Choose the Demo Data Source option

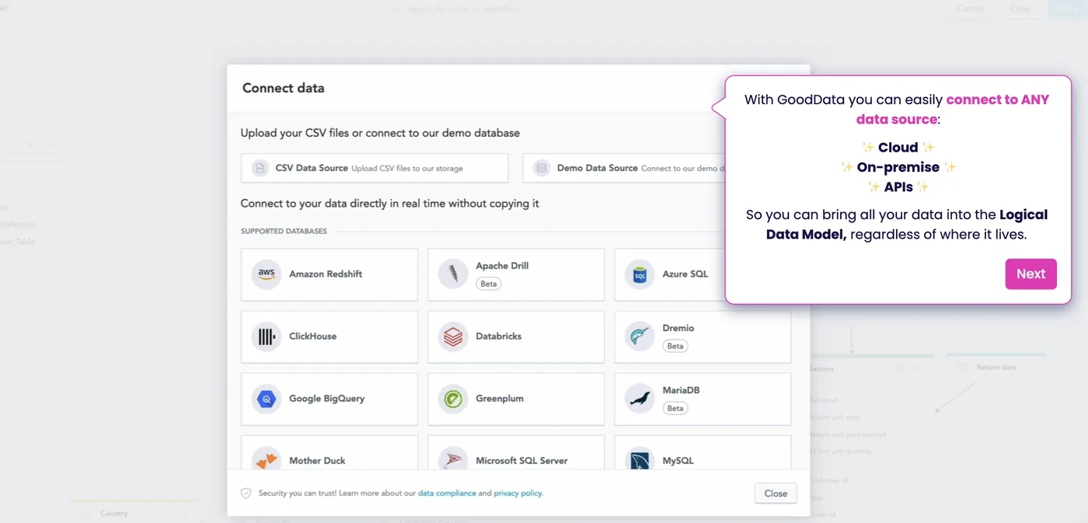(624, 168)
